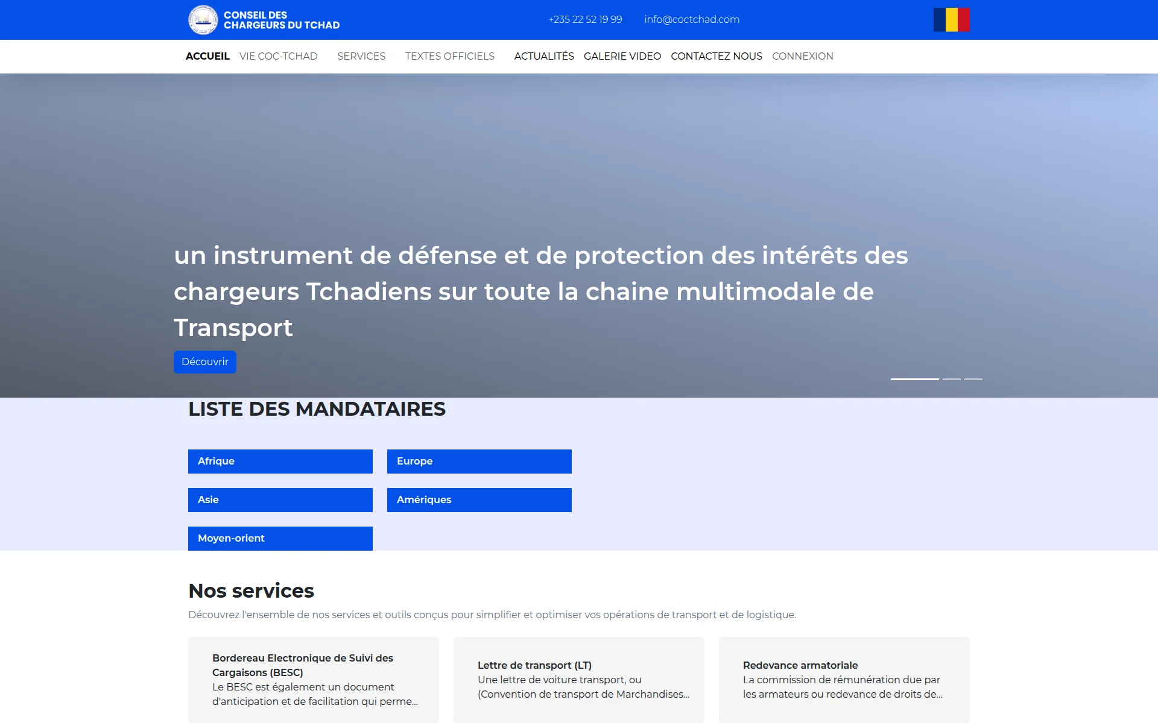1158x723 pixels.
Task: Open the Amériques mandataires list
Action: click(479, 500)
